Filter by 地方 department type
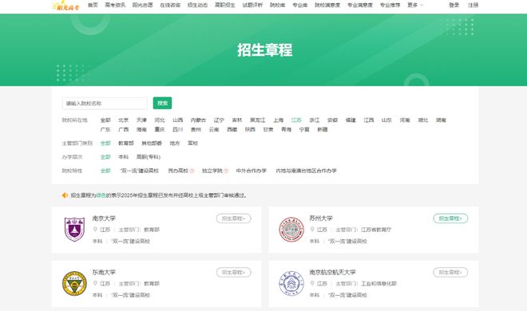This screenshot has height=311, width=527. 175,144
